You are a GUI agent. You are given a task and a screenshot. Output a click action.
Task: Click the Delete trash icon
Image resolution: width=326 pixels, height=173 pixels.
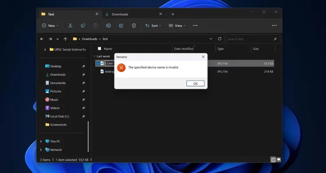pos(134,26)
